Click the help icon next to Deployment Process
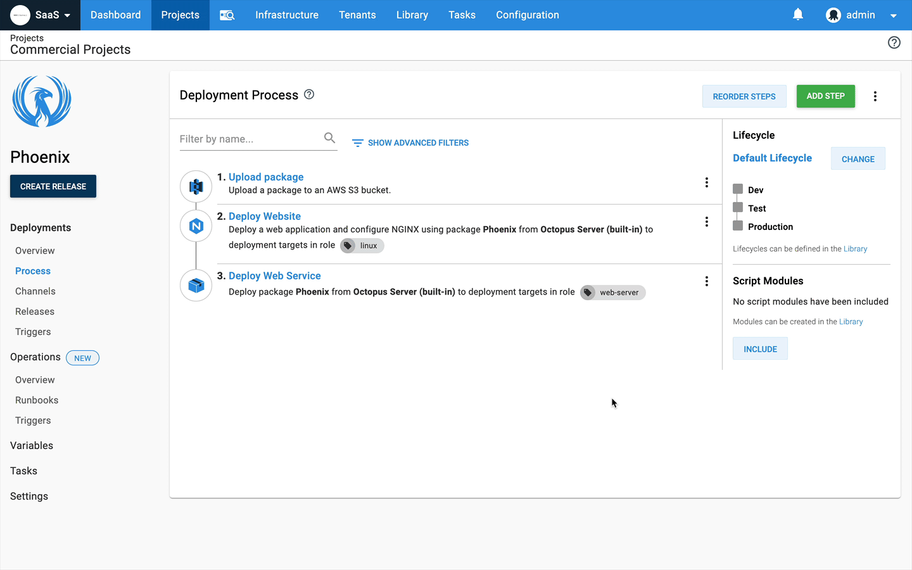The image size is (912, 570). pos(309,94)
